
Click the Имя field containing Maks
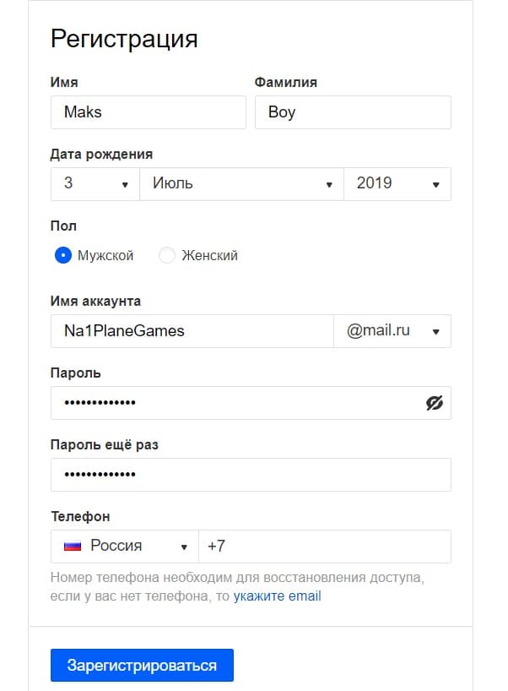[148, 112]
